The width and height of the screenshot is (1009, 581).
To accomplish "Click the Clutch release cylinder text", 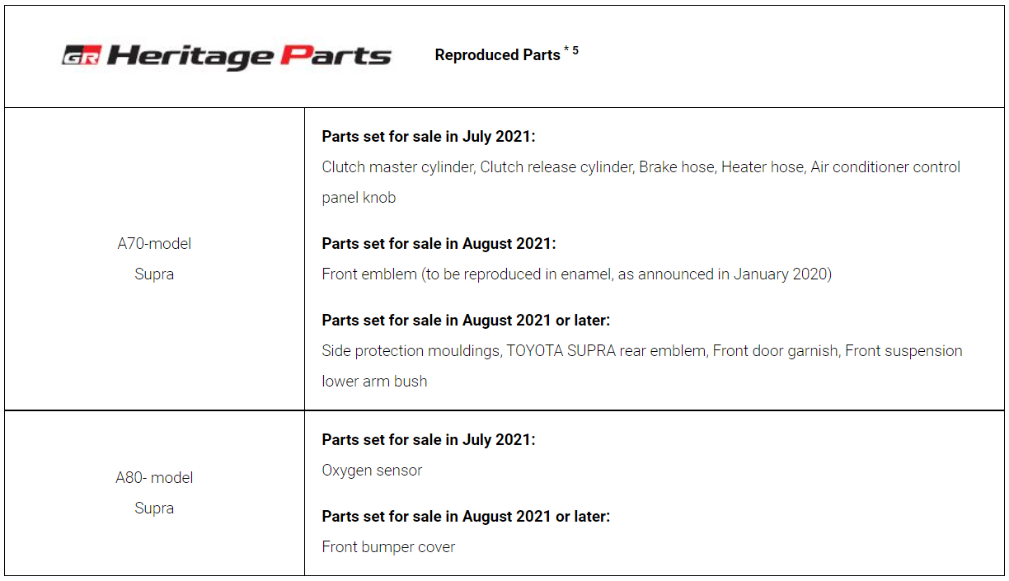I will [556, 167].
